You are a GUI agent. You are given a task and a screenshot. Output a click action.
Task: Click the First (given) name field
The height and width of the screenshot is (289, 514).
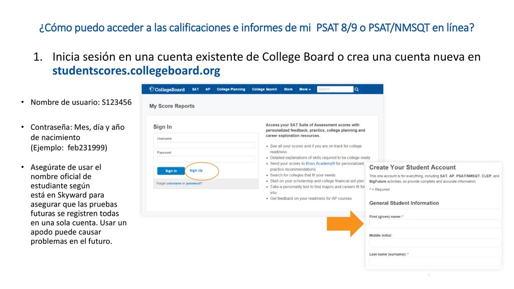[435, 224]
